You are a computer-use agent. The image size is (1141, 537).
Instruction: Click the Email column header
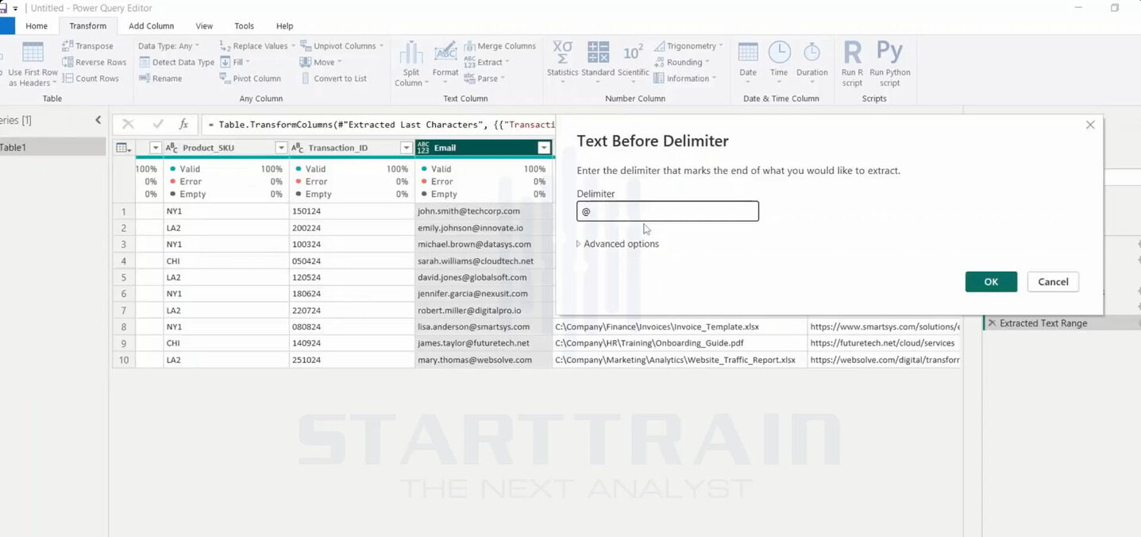point(484,148)
